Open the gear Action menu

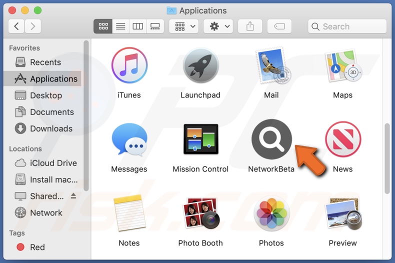point(218,26)
